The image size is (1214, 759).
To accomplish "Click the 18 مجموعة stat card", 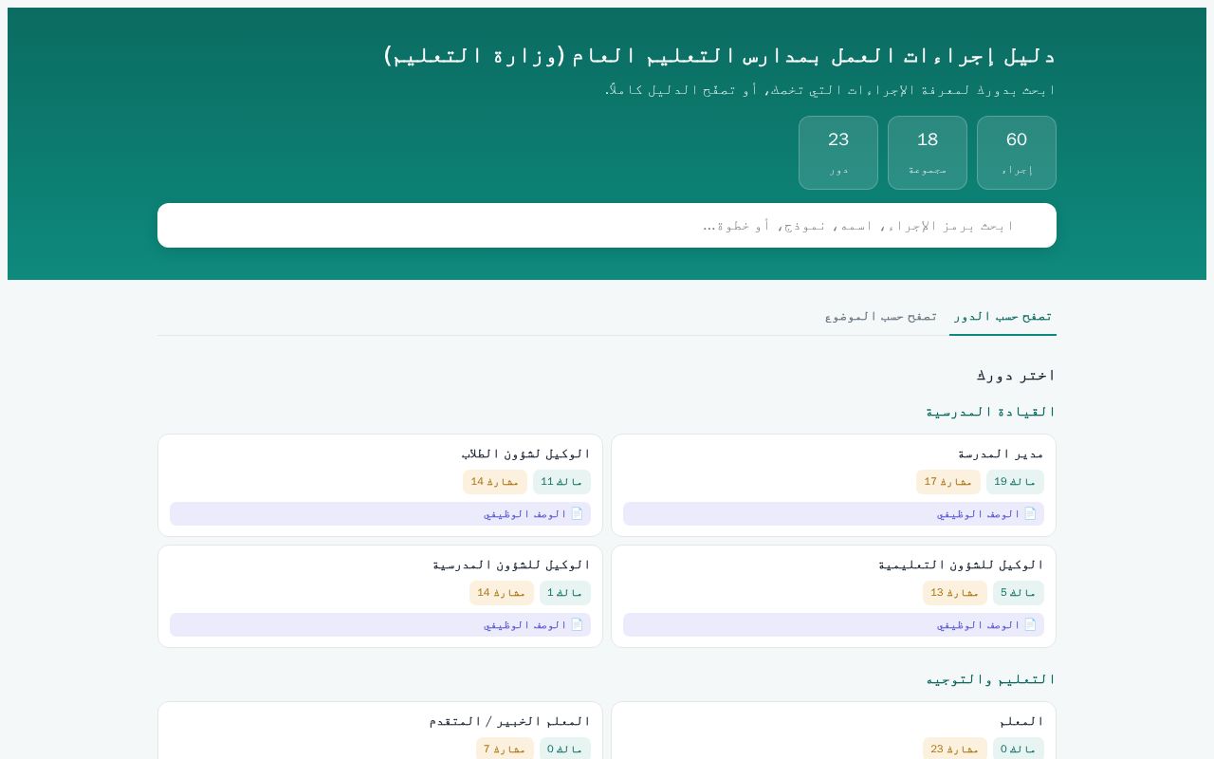I will coord(928,153).
